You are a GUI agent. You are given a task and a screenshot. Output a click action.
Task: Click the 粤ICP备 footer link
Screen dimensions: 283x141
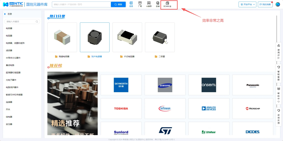165,139
